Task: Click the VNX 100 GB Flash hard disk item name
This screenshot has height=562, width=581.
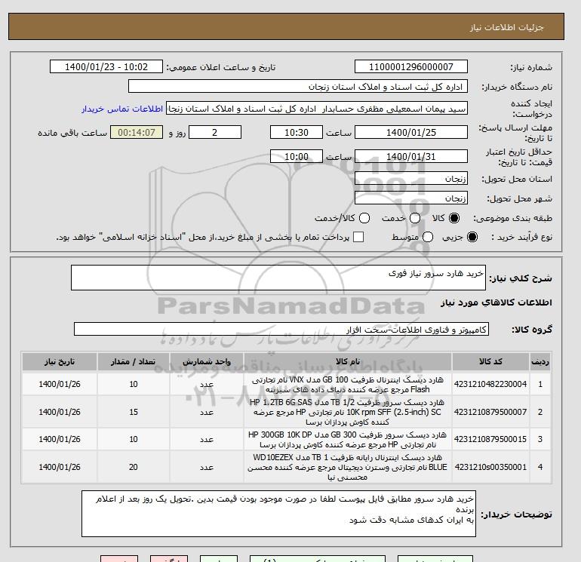Action: point(348,385)
